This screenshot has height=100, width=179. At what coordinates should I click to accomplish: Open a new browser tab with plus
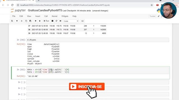pyautogui.click(x=39, y=1)
